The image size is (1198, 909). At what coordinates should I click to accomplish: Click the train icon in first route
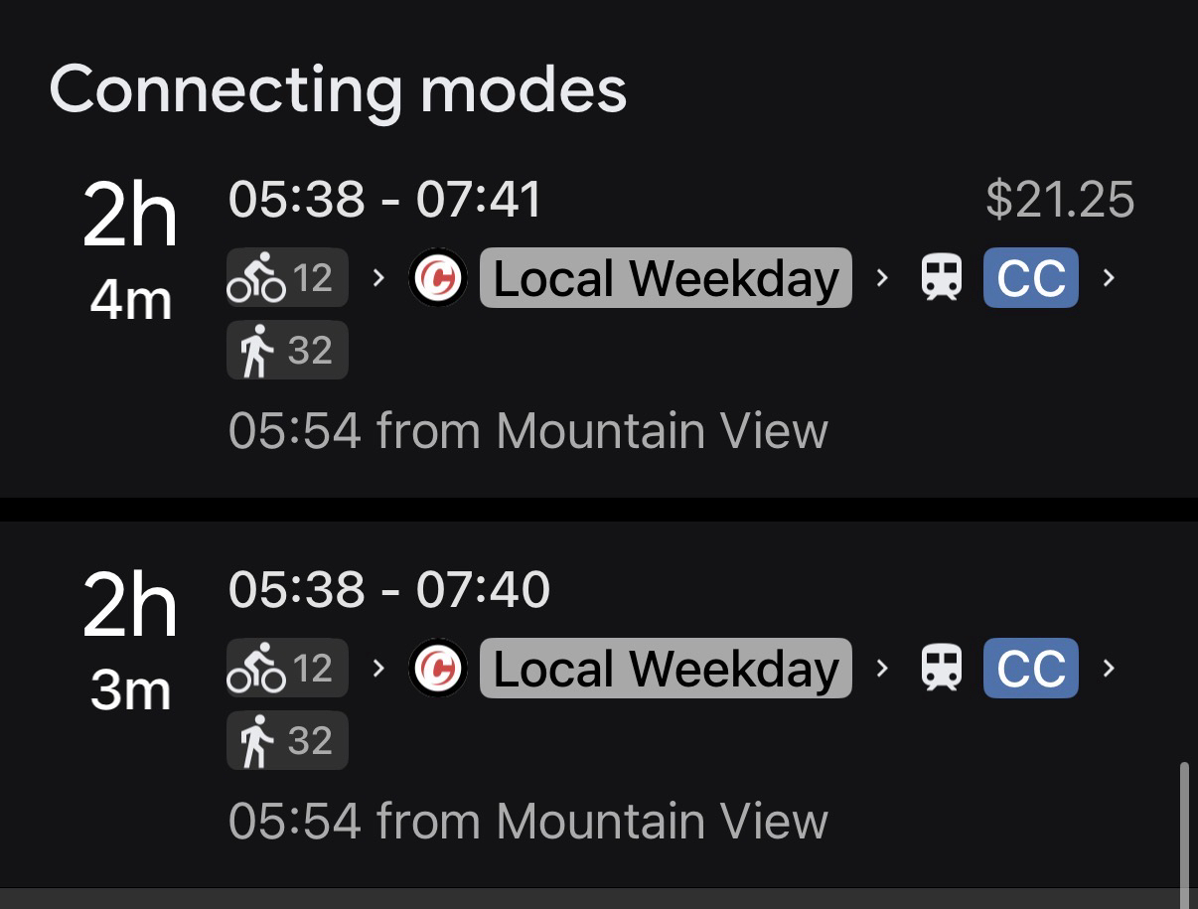pos(941,278)
